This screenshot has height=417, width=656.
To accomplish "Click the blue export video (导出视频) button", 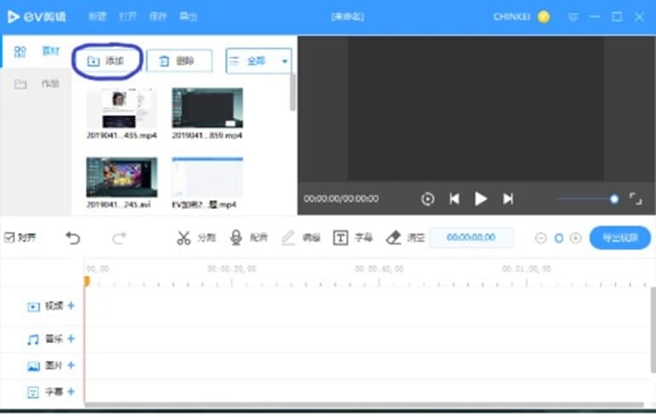I will [x=619, y=238].
